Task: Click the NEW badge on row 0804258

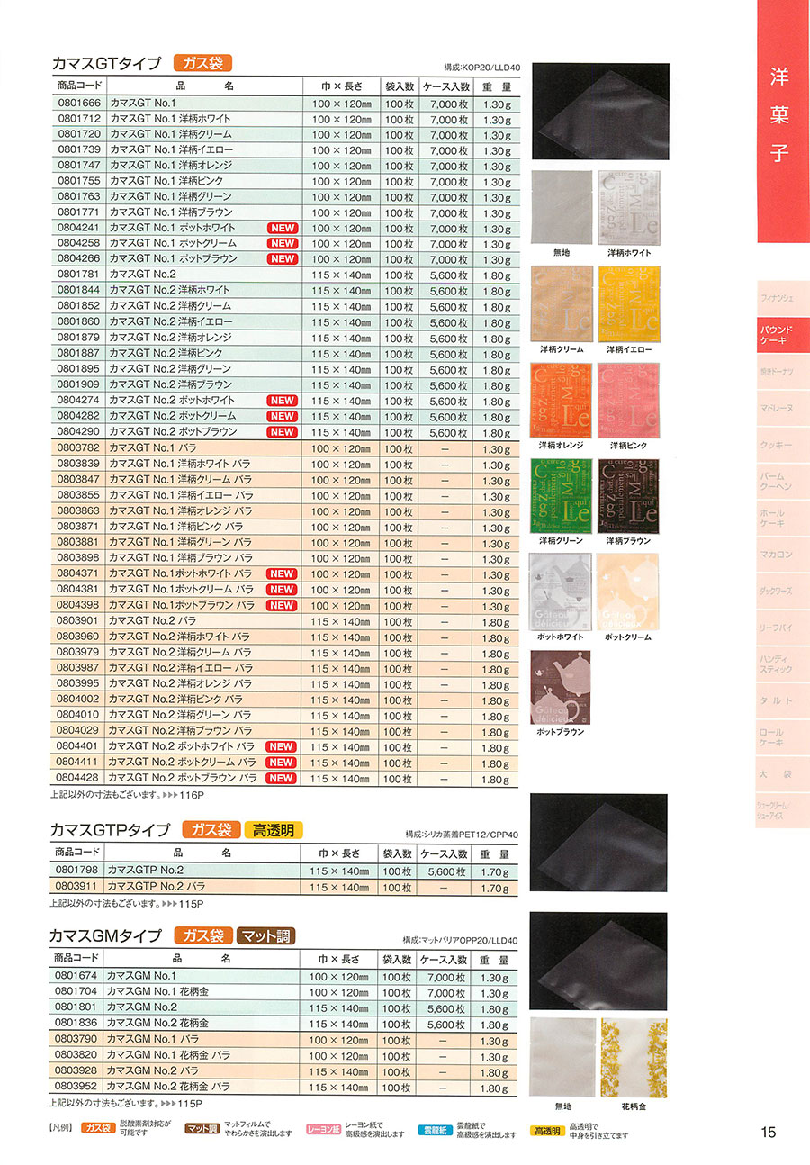Action: coord(283,244)
